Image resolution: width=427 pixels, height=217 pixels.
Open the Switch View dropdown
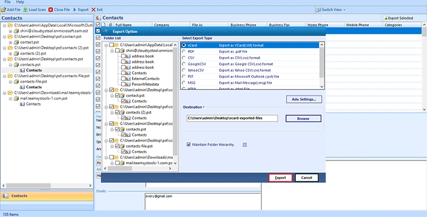pyautogui.click(x=330, y=10)
